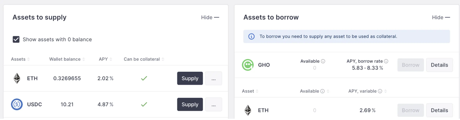Image resolution: width=460 pixels, height=120 pixels.
Task: Open the more options menu for USDC
Action: (214, 104)
